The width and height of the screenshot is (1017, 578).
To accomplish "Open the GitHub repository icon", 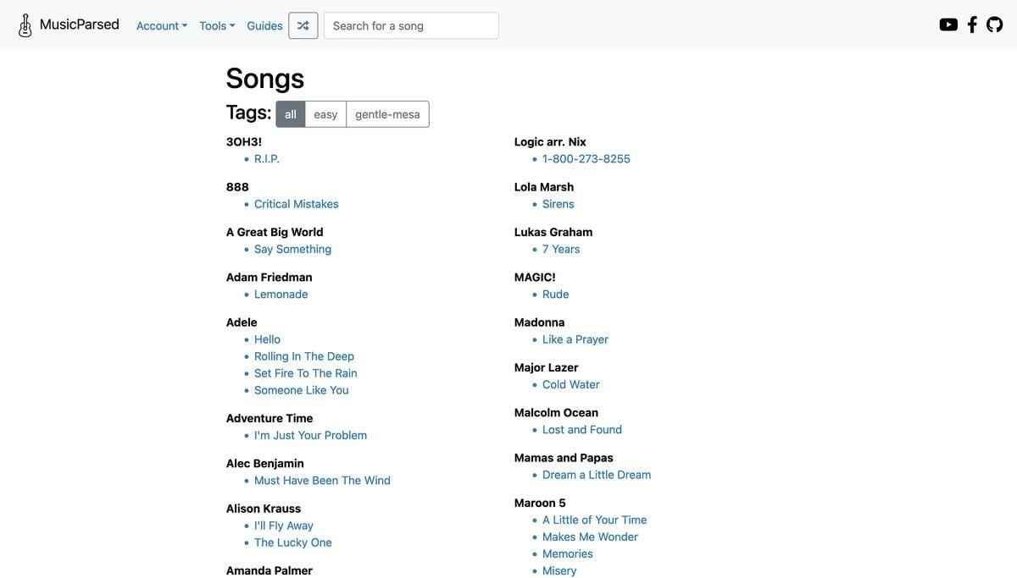I will [995, 25].
